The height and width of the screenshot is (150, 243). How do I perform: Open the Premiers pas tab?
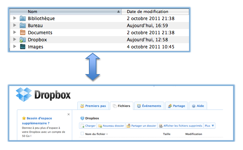93,106
